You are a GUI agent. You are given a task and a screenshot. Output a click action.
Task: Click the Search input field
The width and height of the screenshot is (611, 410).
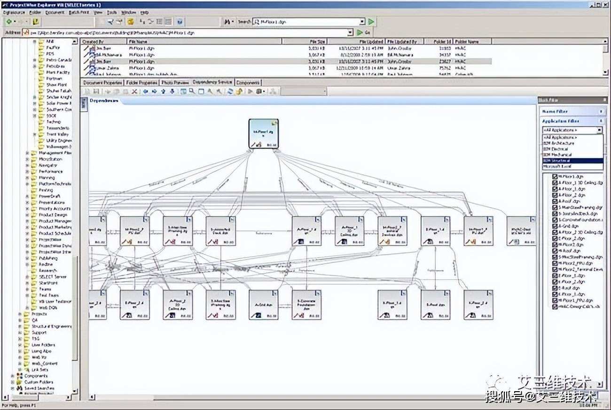308,22
